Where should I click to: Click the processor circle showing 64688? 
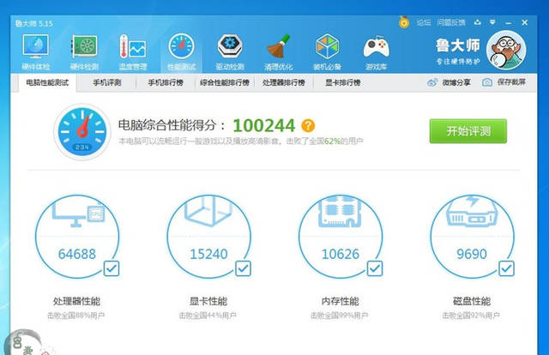tap(77, 237)
